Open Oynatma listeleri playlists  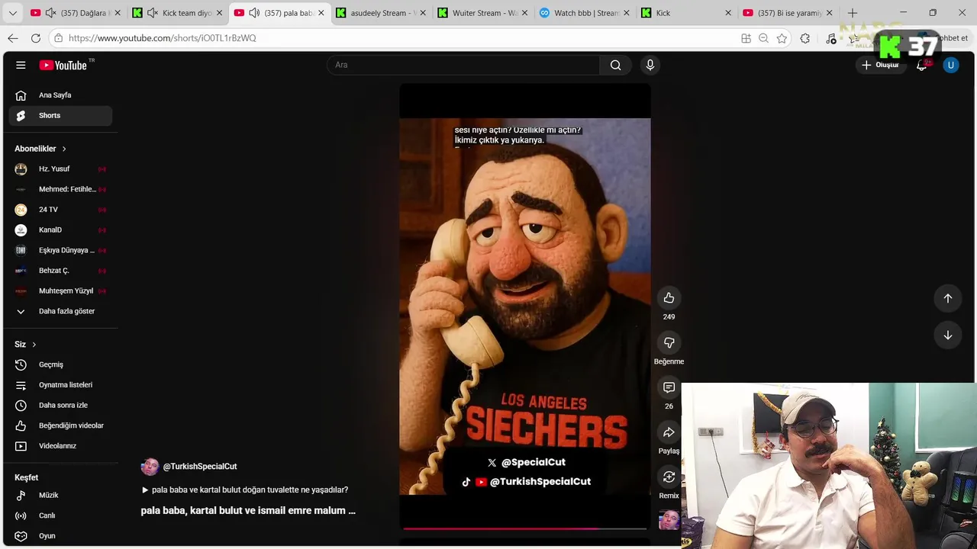(61, 385)
